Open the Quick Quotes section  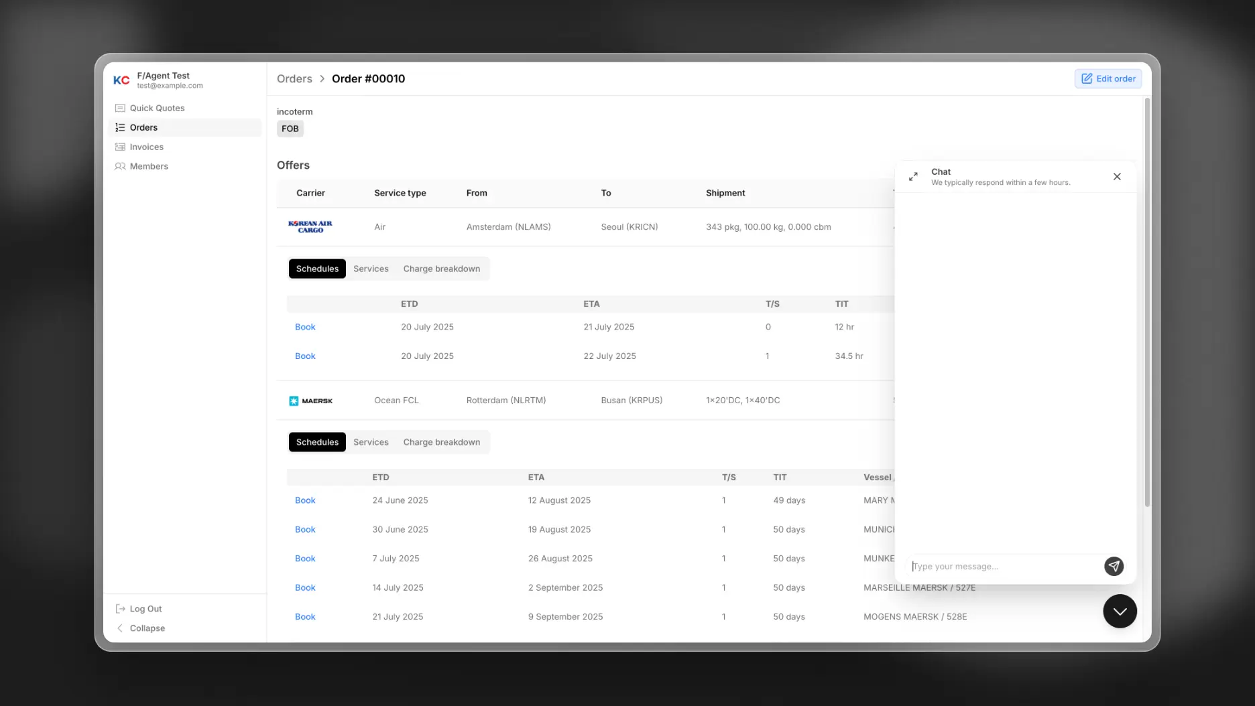[157, 108]
